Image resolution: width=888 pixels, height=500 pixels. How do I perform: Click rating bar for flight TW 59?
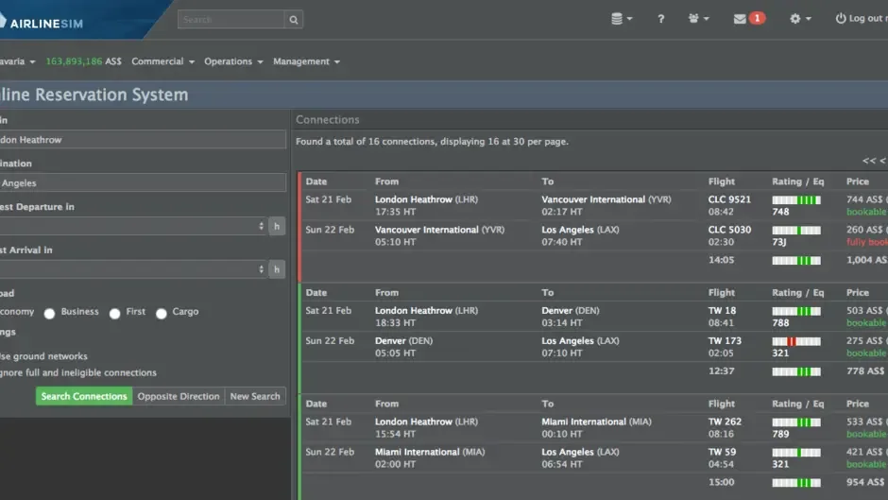[796, 453]
